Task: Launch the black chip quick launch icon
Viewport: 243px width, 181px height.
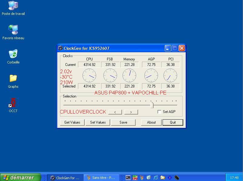Action: pos(177,177)
